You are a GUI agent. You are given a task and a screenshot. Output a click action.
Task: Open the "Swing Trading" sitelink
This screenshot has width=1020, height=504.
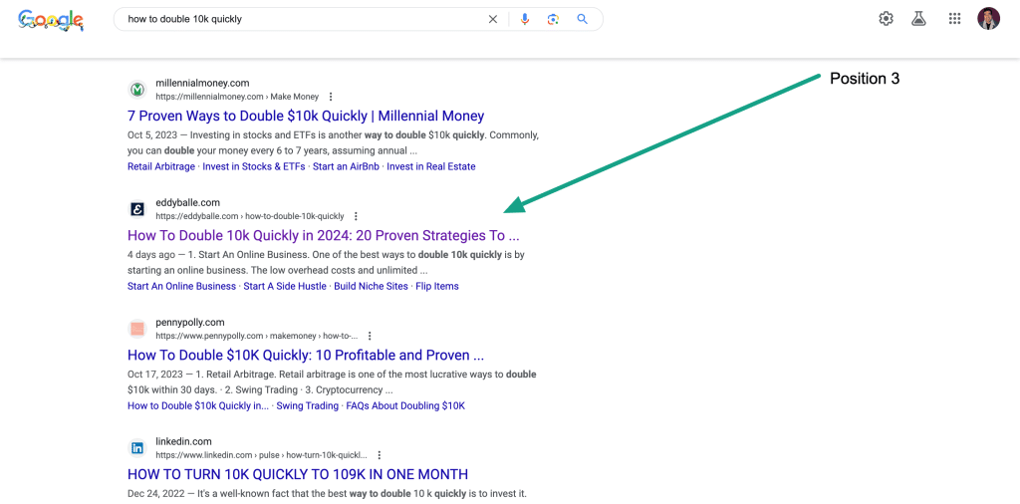(x=307, y=405)
